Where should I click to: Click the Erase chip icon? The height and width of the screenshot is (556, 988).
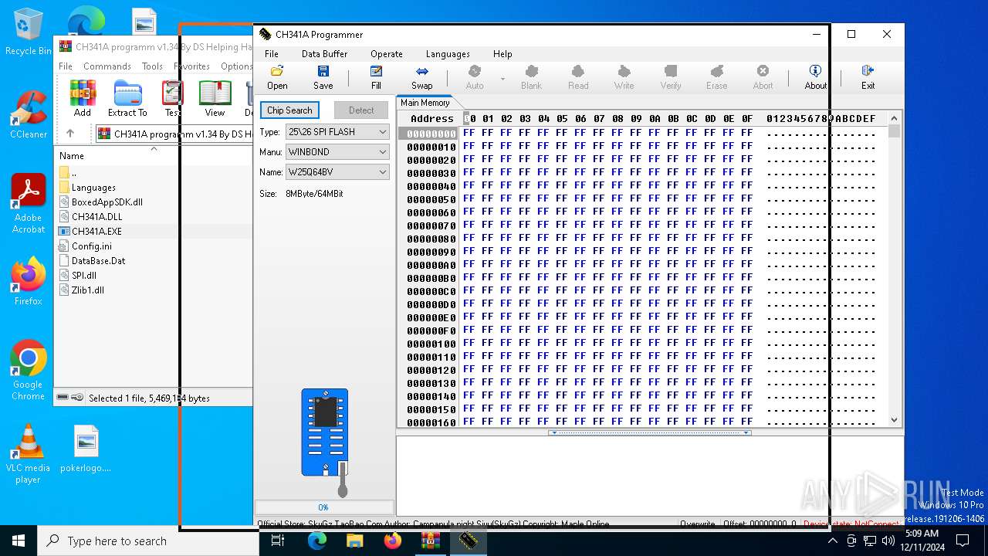click(716, 77)
